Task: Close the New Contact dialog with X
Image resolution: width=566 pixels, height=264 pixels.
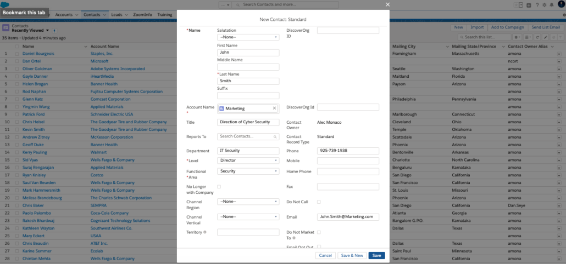Action: [387, 5]
